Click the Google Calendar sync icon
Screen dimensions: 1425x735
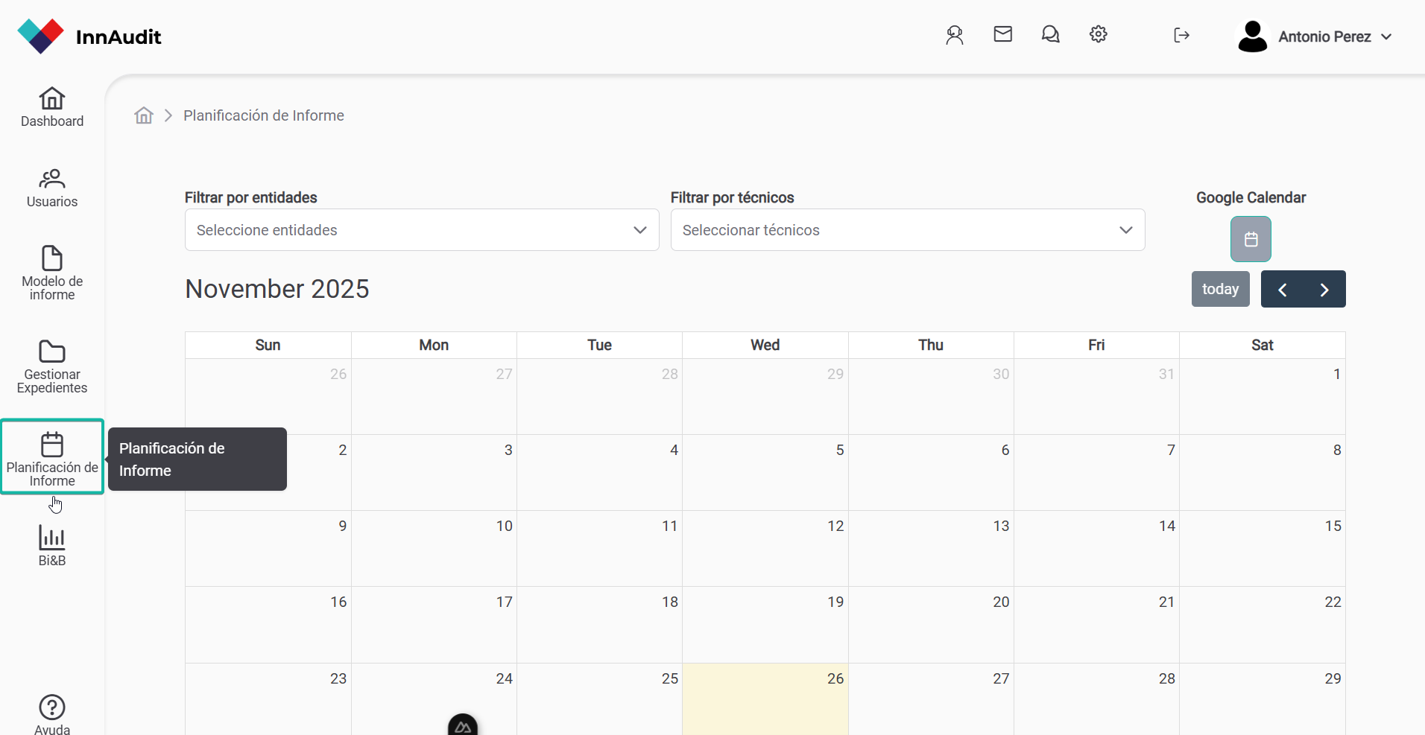click(1251, 239)
